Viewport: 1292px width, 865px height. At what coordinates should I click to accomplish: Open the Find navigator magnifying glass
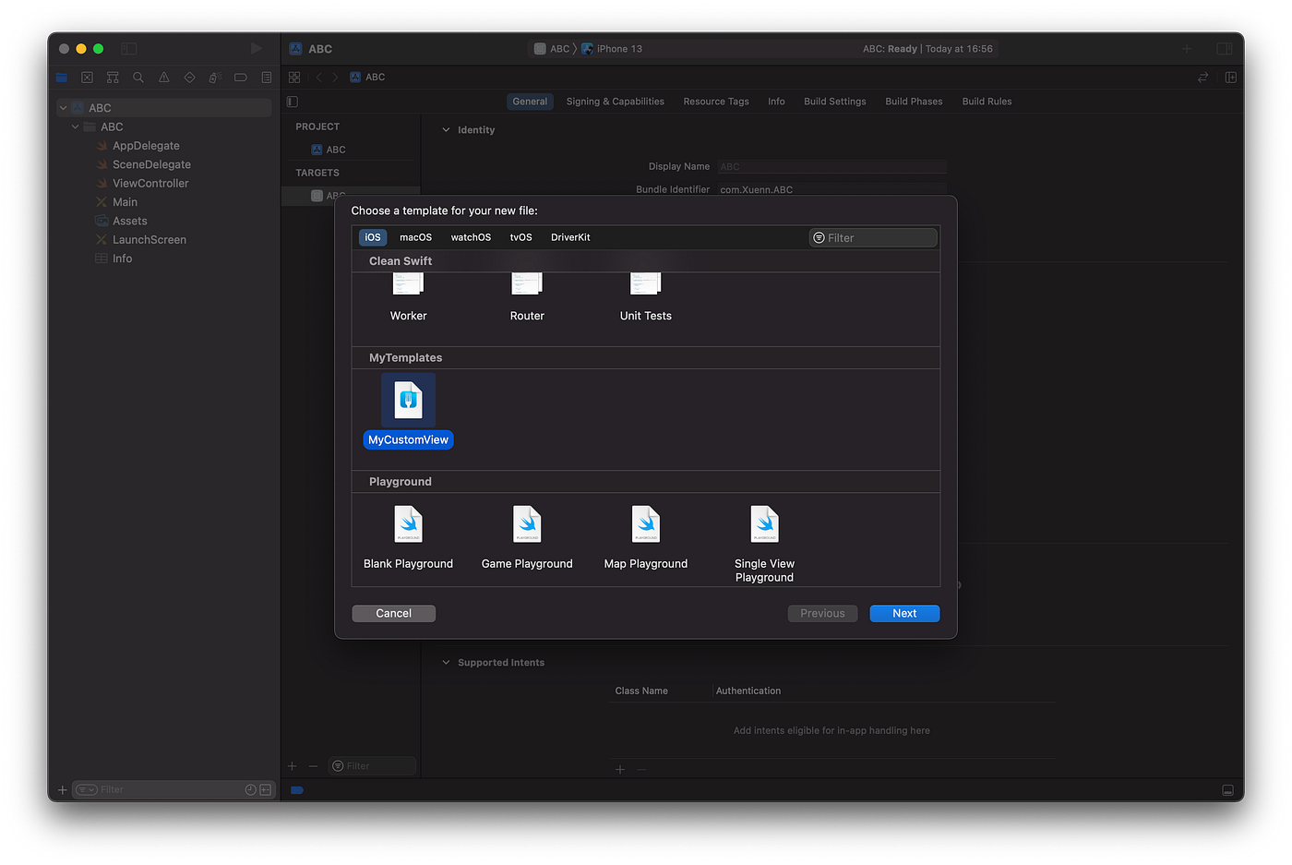point(138,78)
